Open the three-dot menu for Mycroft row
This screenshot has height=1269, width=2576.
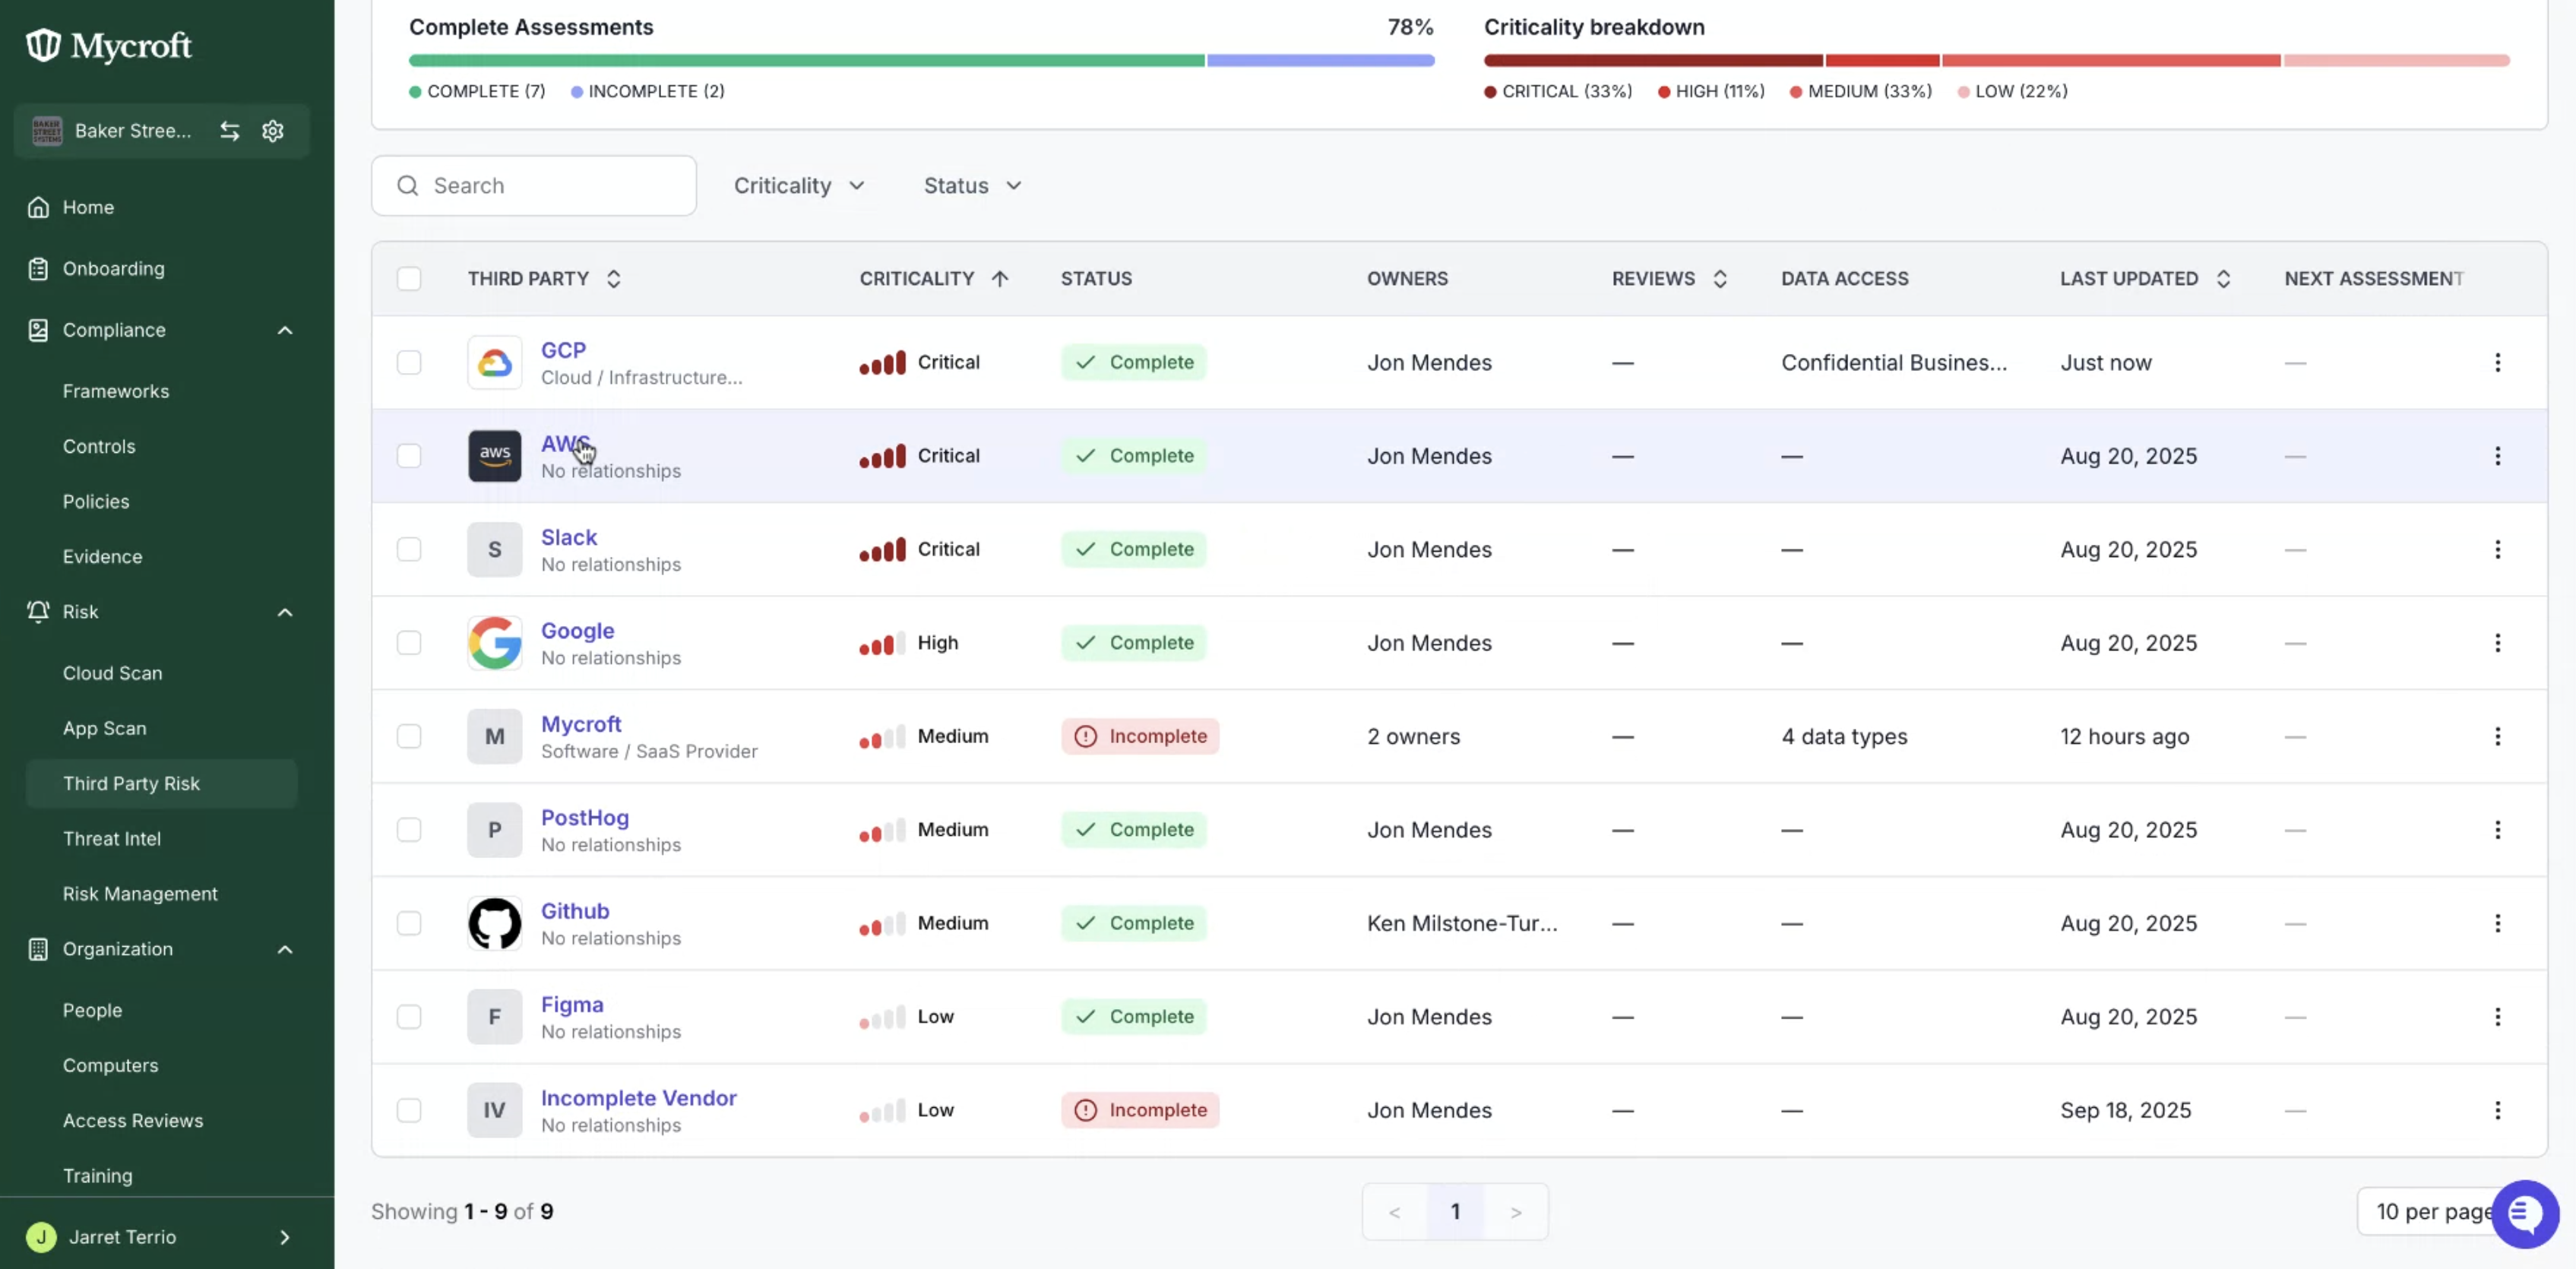click(2497, 736)
